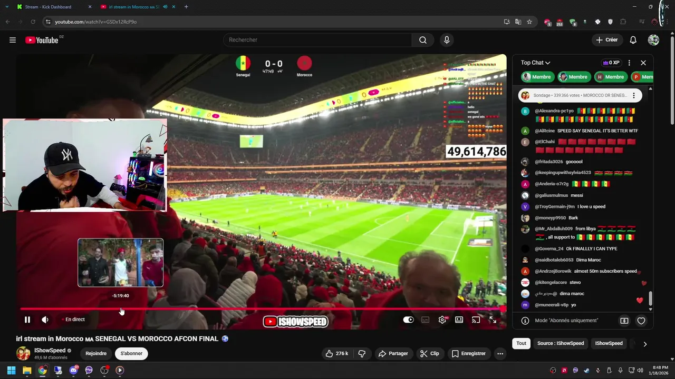Expand the Top Chat dropdown

[x=536, y=63]
